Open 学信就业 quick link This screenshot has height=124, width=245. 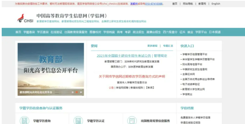coord(187,94)
